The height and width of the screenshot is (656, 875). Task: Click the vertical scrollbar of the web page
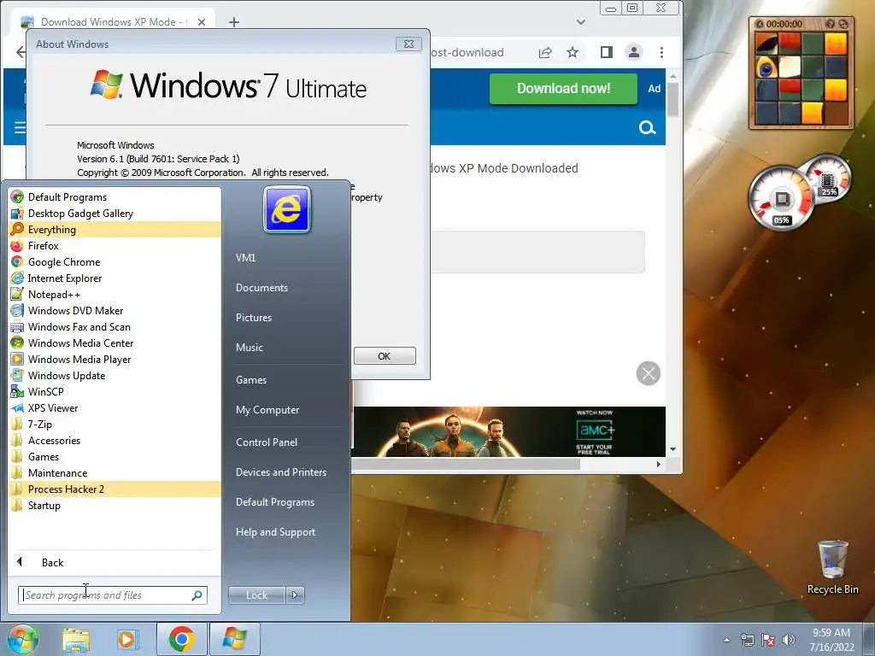[672, 99]
